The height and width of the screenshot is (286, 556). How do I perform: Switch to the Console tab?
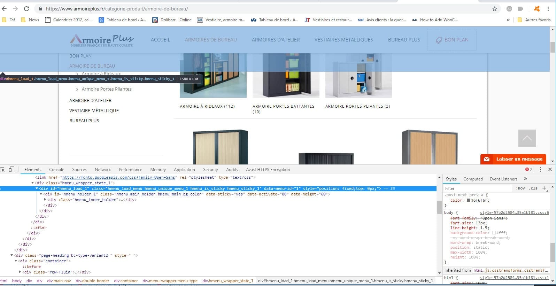tap(56, 170)
